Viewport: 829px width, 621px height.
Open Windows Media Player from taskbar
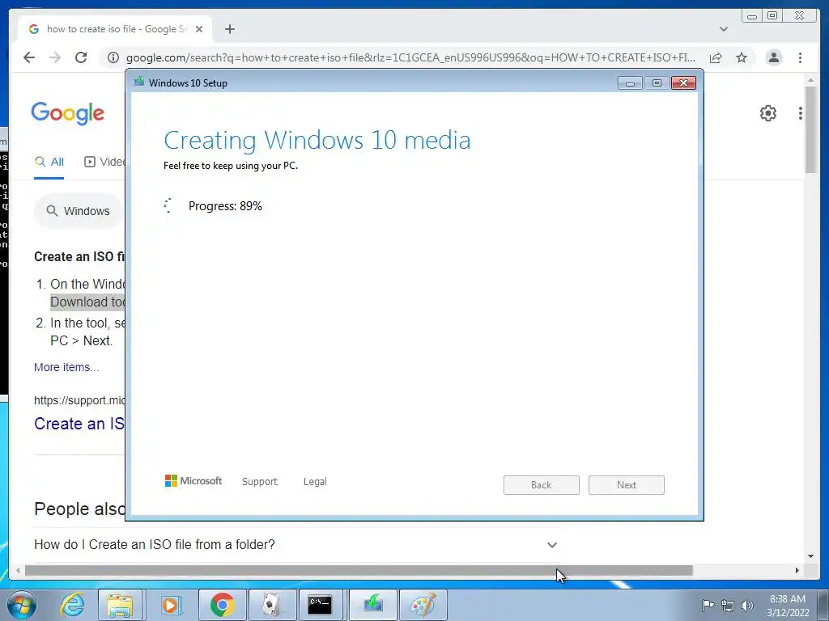170,605
